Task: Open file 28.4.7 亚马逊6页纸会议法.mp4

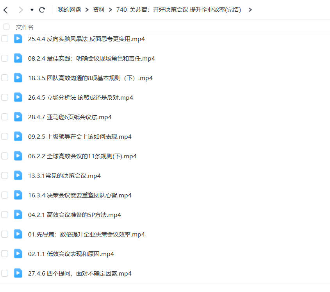Action: 70,117
